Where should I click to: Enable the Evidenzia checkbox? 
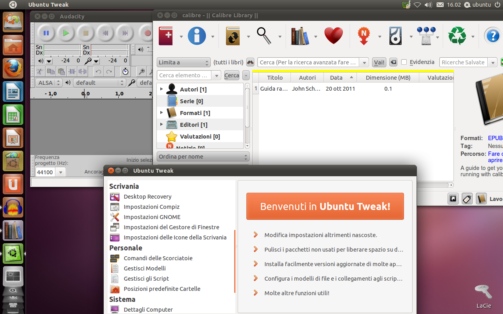(404, 62)
